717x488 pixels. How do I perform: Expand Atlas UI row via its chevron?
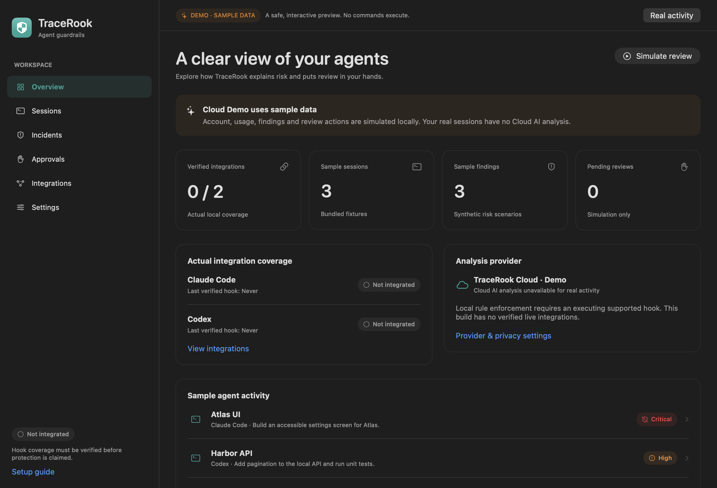687,420
